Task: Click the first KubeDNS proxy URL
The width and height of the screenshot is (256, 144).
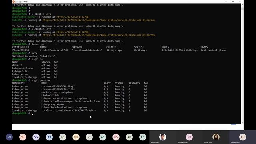Action: (99, 20)
